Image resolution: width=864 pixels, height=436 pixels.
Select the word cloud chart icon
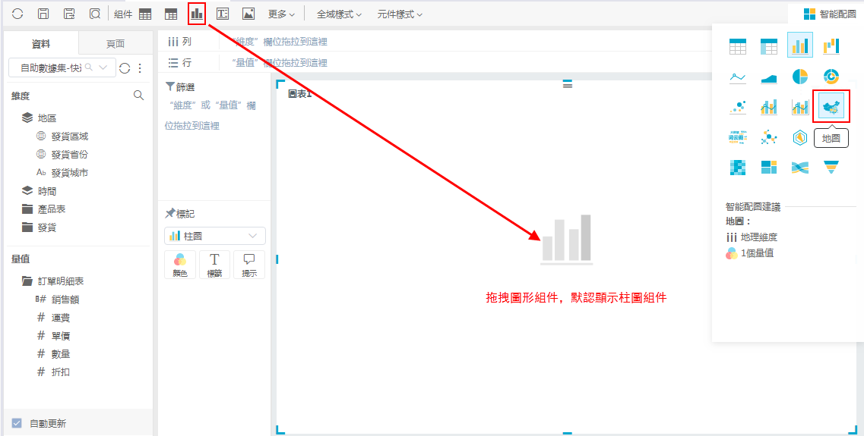[737, 137]
